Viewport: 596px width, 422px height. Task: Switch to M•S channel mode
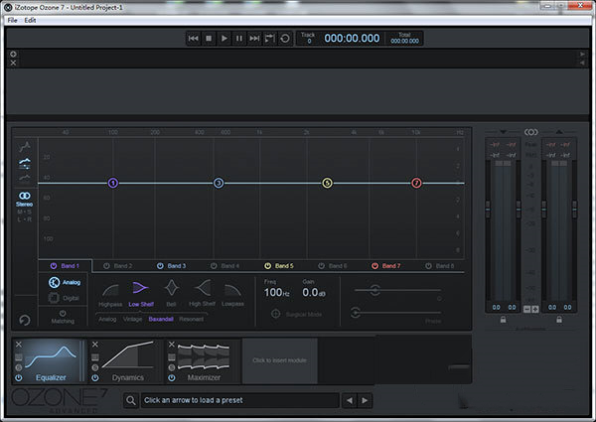pos(24,211)
